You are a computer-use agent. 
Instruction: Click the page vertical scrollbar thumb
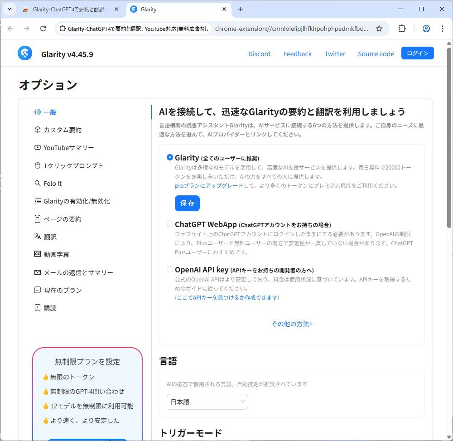[x=449, y=137]
